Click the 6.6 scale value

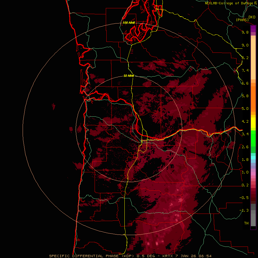[x=245, y=83]
